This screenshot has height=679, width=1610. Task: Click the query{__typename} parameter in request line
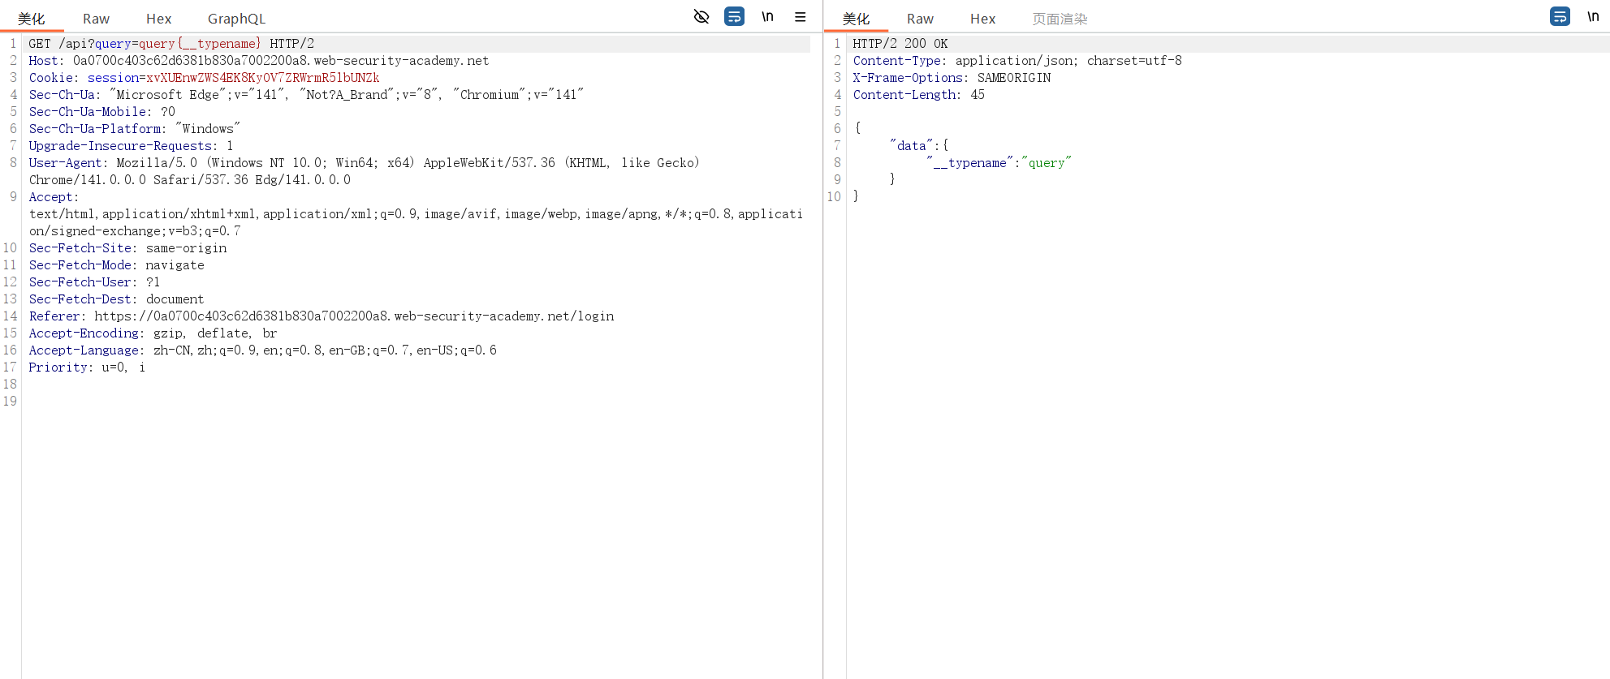click(x=200, y=44)
